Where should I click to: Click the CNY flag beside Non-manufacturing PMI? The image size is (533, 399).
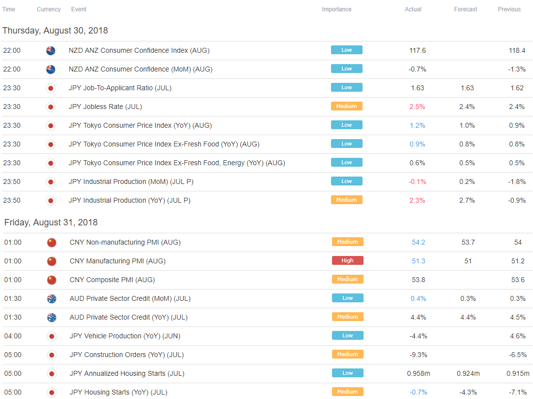[52, 242]
